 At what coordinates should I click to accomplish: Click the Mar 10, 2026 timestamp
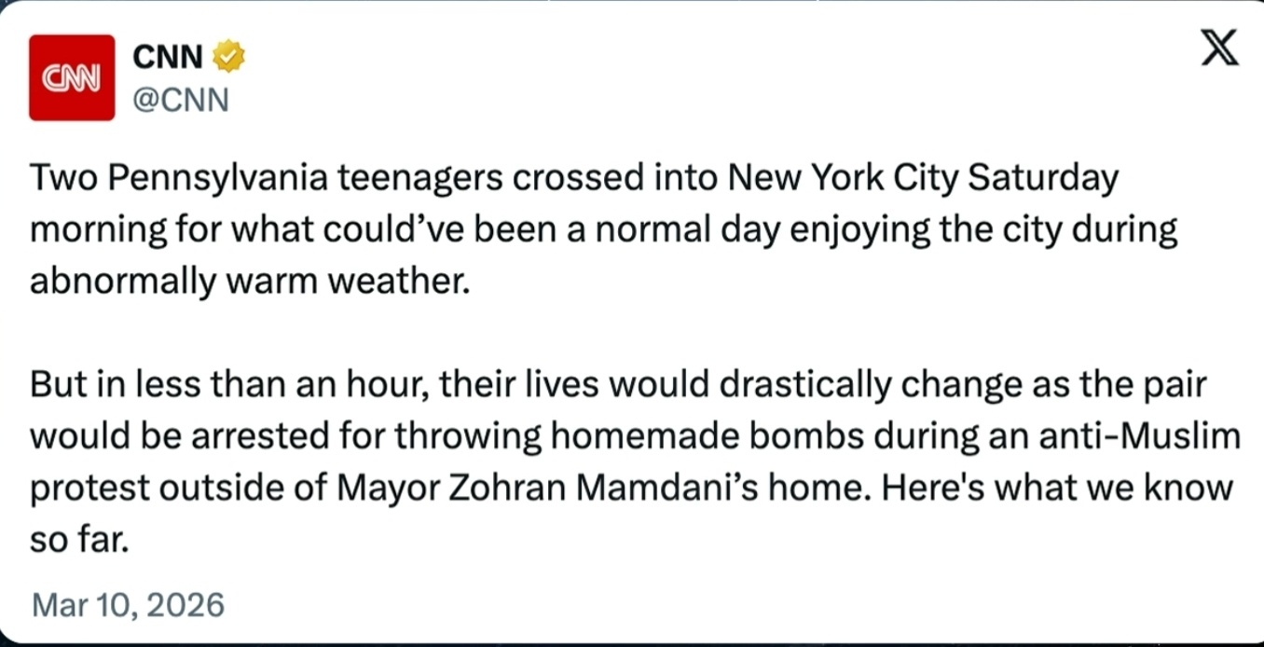(x=128, y=605)
